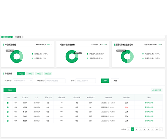Open the 体温状态 dropdown
Screen dimensions: 167x139
23,81
